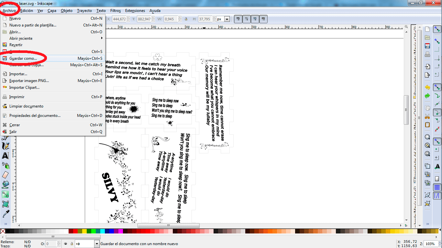Viewport: 442px width, 248px height.
Task: Open the Trayecto menu
Action: tap(84, 11)
